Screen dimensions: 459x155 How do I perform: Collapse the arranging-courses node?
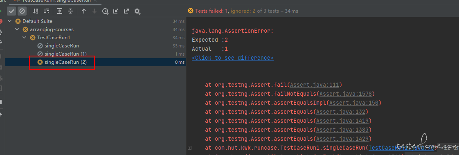[x=17, y=29]
